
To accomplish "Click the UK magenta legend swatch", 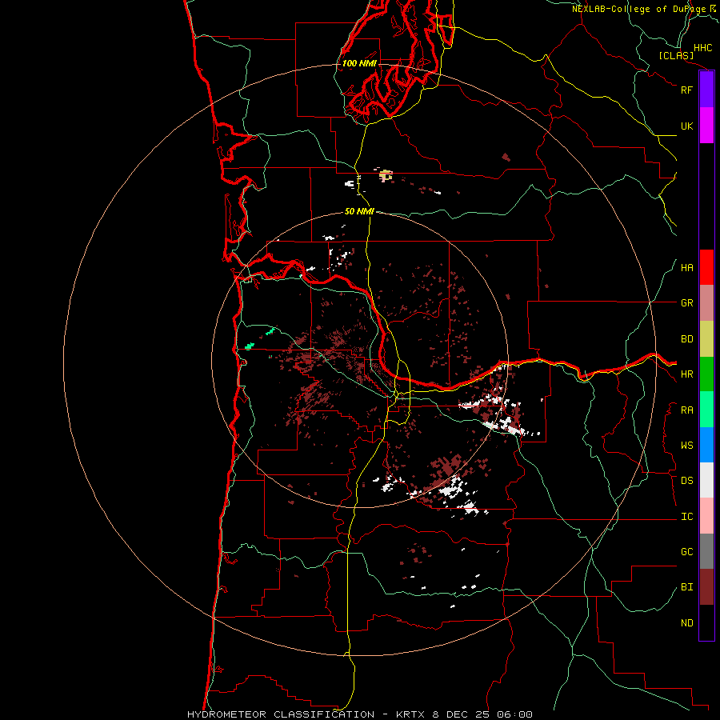I will point(706,126).
